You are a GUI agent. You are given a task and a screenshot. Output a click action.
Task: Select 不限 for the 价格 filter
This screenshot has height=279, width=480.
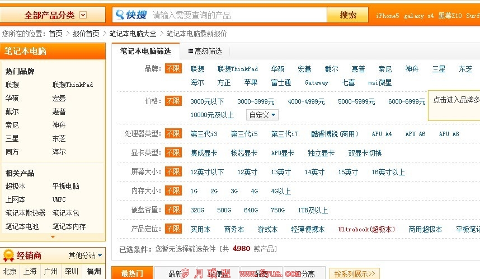173,101
